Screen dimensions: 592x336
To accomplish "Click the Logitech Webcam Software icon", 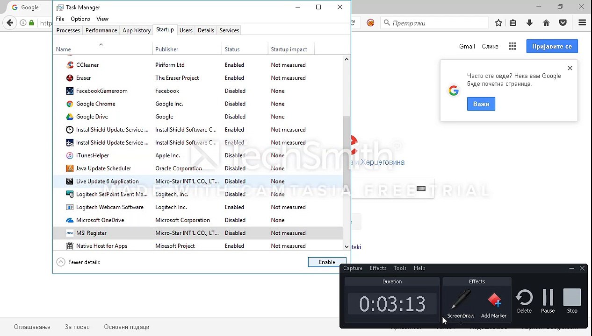I will 70,207.
